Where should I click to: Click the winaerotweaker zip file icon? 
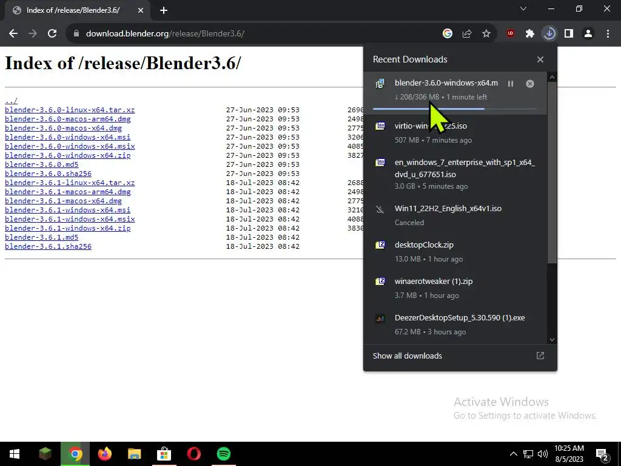click(x=380, y=282)
